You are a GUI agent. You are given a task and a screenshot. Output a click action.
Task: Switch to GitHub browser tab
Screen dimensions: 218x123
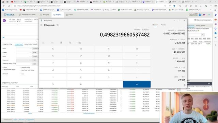coord(174,2)
